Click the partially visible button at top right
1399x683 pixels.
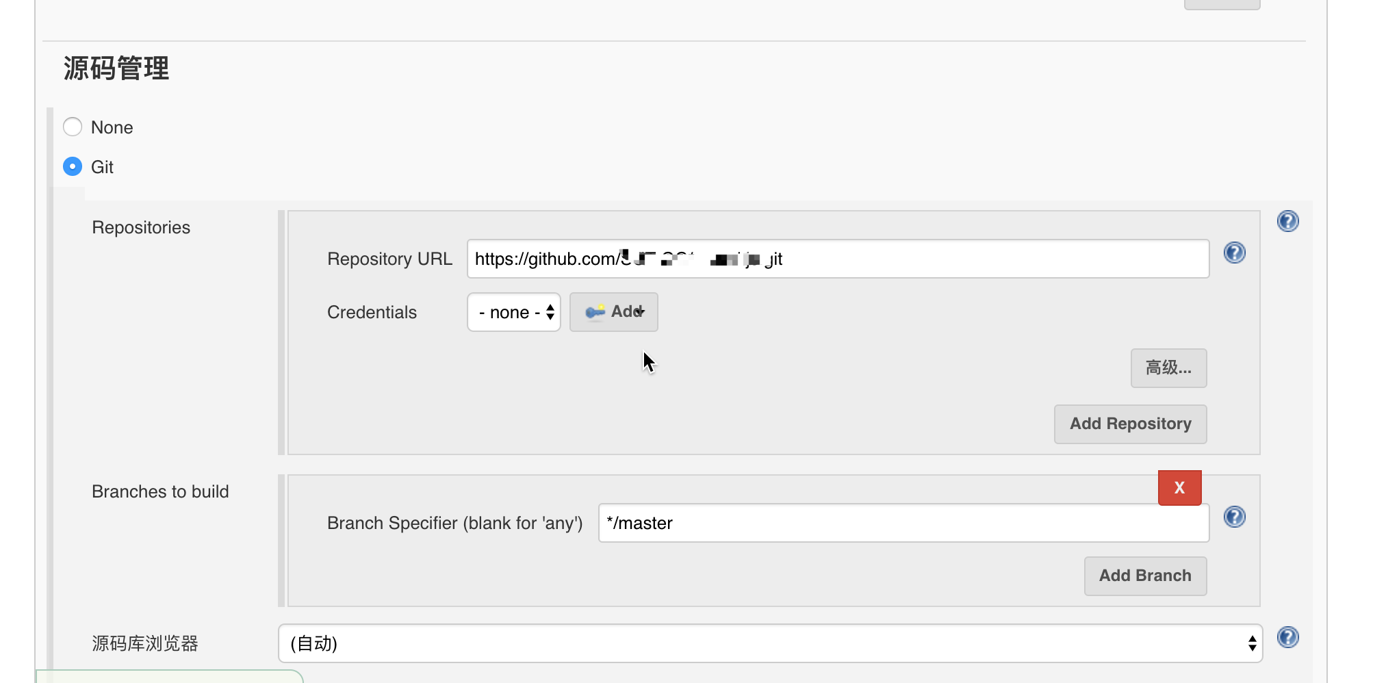1222,4
